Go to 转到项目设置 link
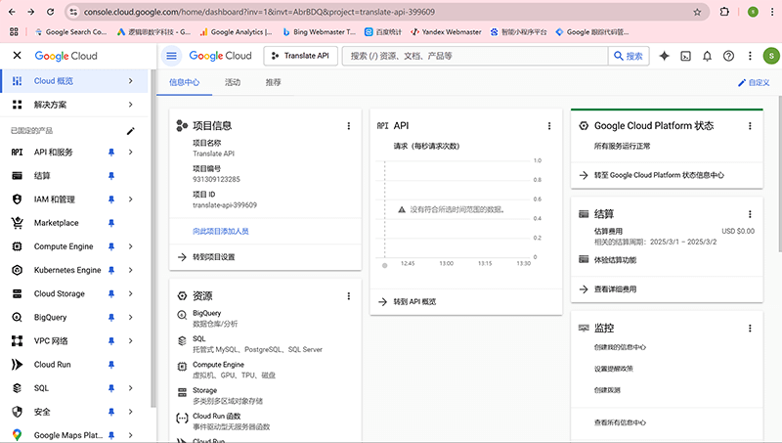Viewport: 782px width, 443px height. click(213, 257)
